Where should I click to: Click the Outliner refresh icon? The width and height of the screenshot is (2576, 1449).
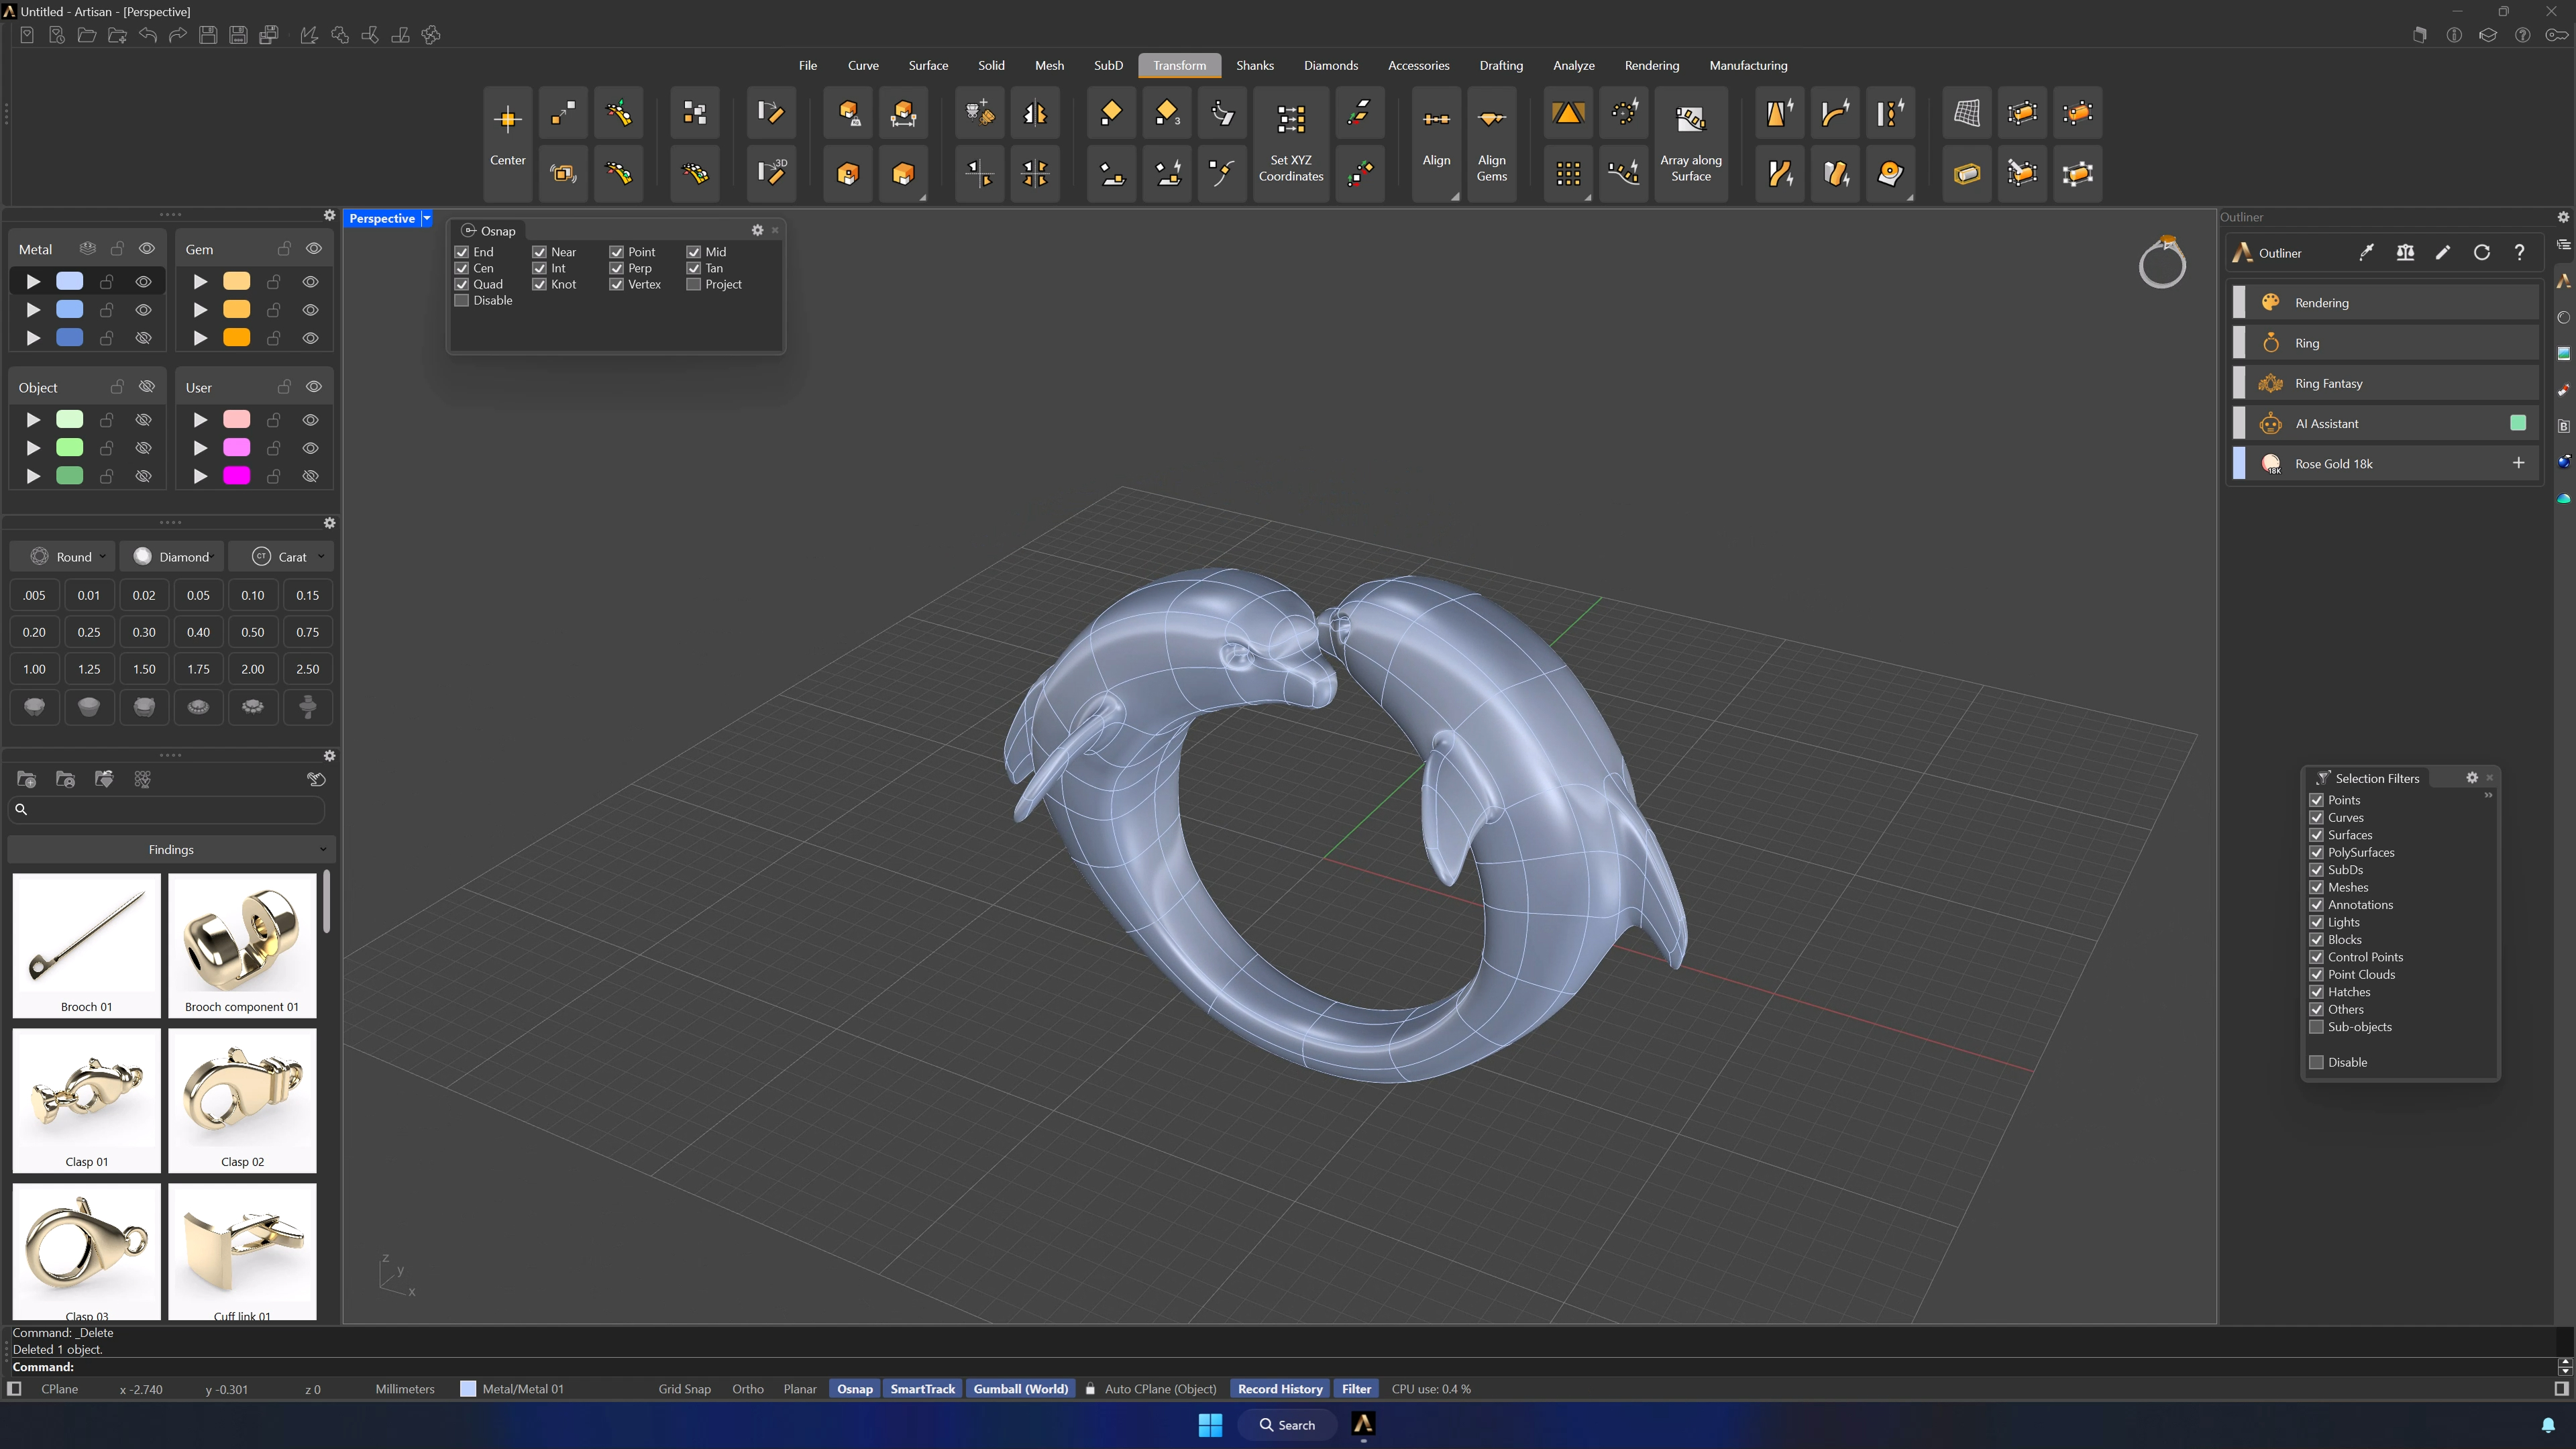2481,253
